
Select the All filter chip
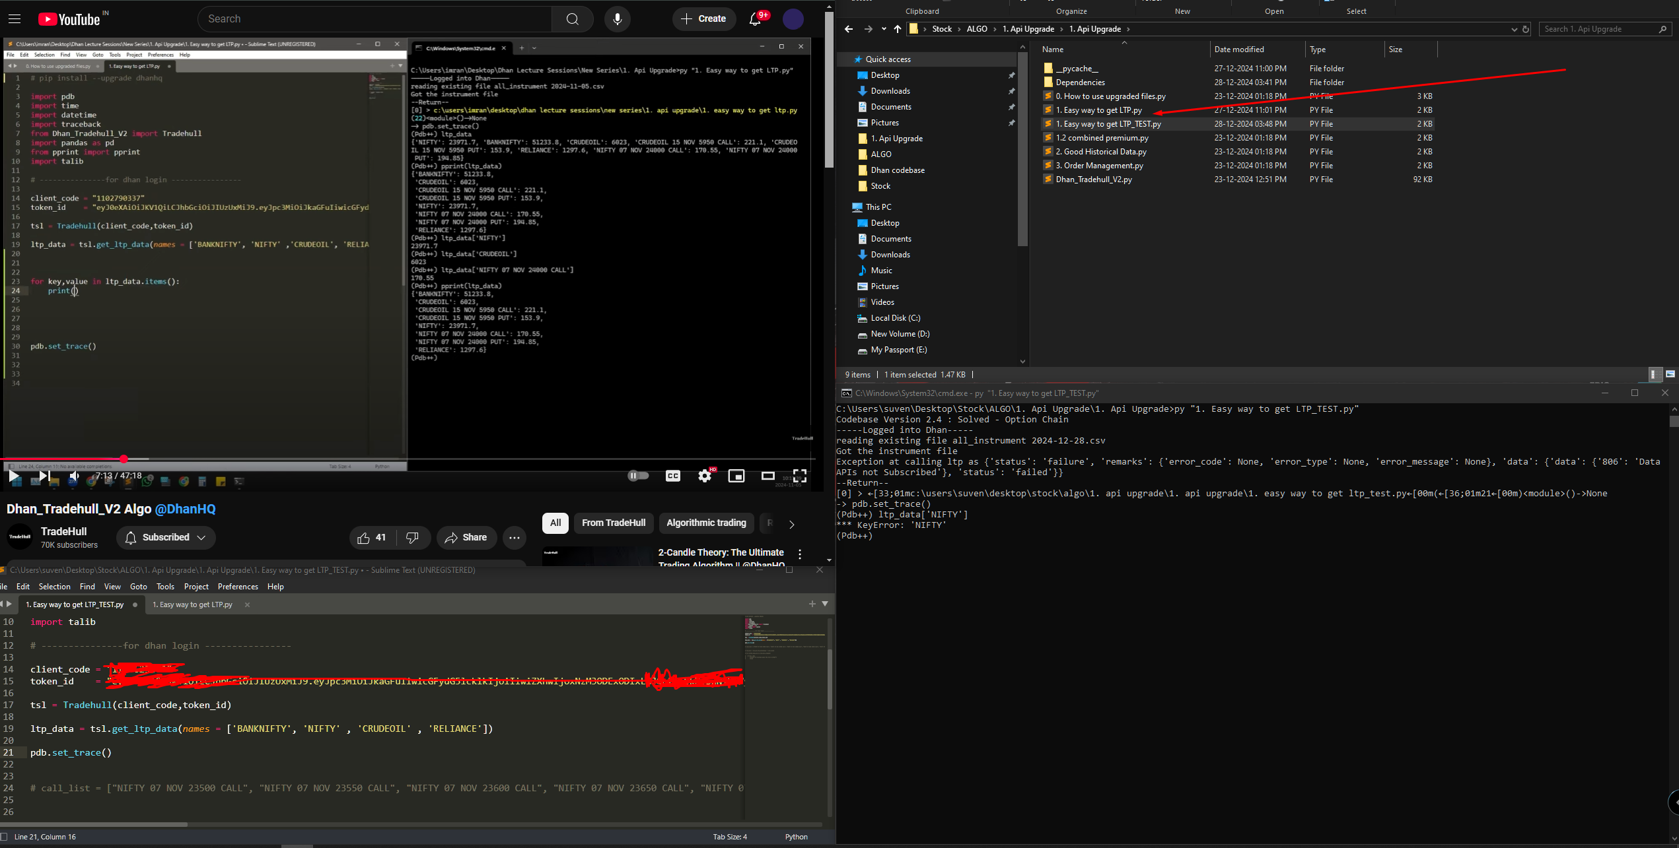[555, 523]
